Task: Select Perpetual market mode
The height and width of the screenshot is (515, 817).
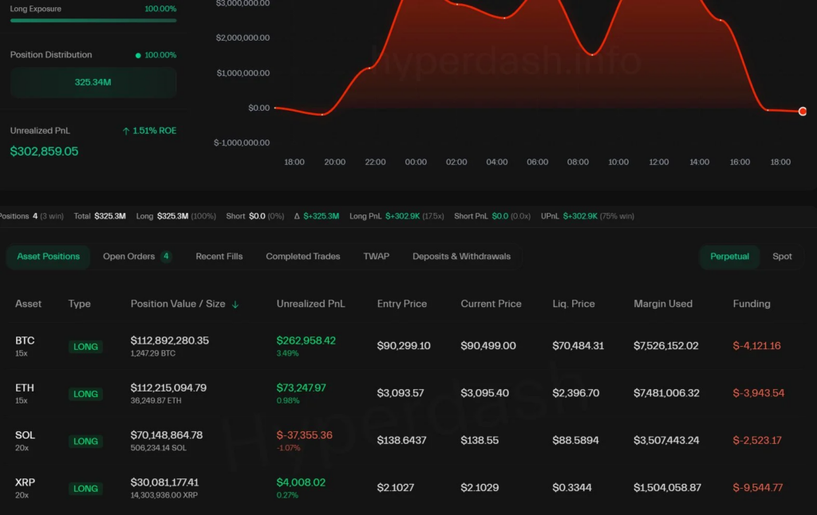Action: pos(728,257)
